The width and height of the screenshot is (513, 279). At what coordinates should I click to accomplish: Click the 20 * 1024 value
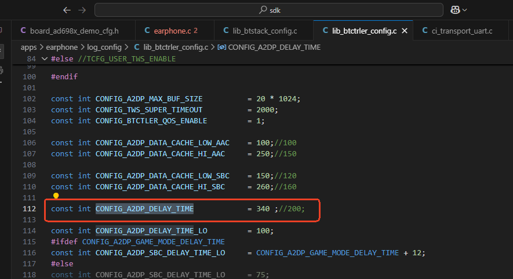coord(277,98)
